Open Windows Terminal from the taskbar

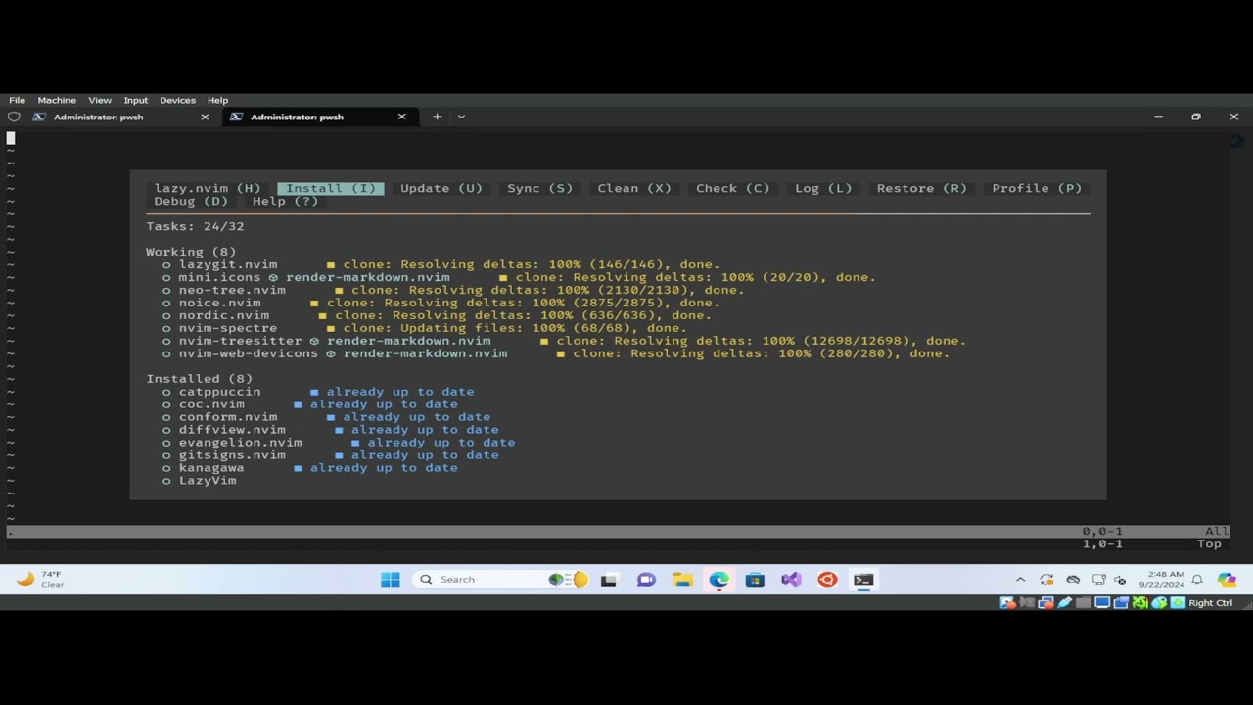tap(862, 579)
